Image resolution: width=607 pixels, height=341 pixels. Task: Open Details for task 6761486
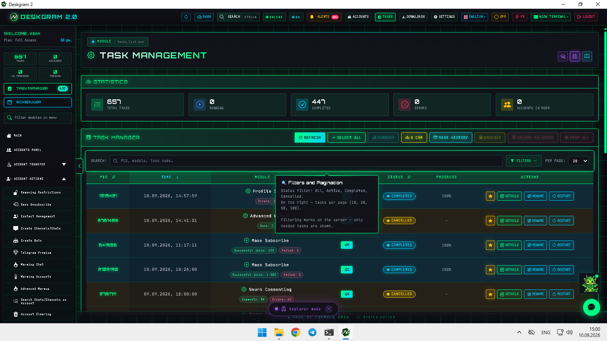click(509, 221)
